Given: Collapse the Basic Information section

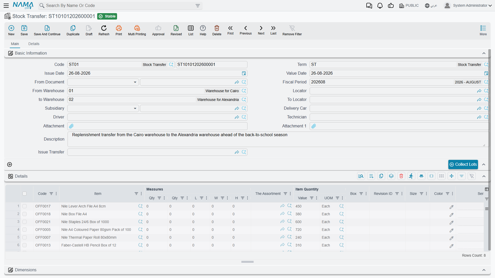Looking at the screenshot, I should [484, 53].
